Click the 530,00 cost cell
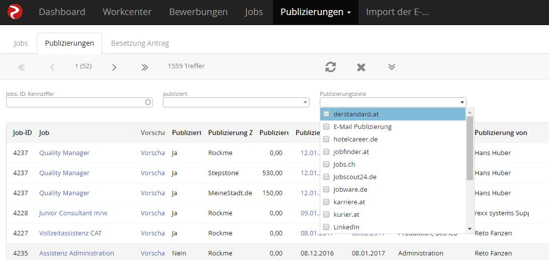Image resolution: width=549 pixels, height=260 pixels. pos(272,173)
